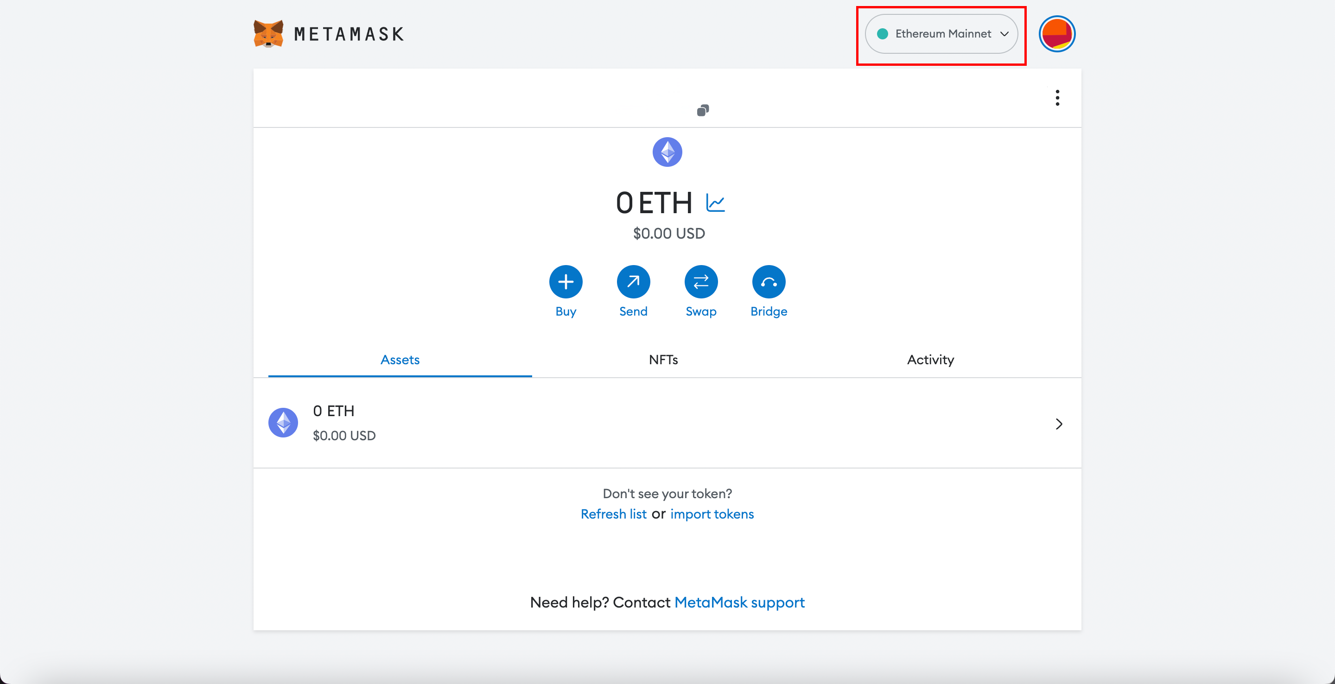Screen dimensions: 1335x684
Task: Click the Bridge button icon
Action: click(769, 282)
